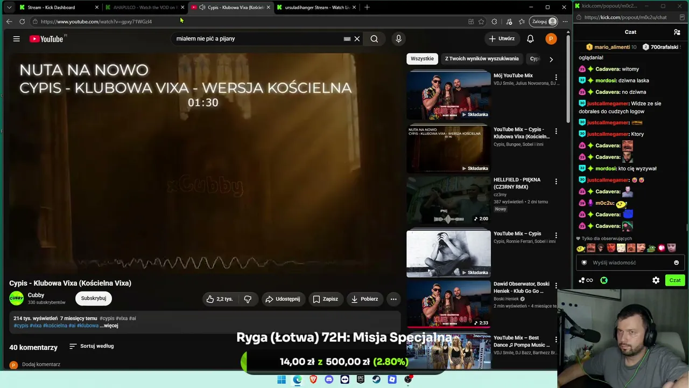Dislike the video with thumbs down
The width and height of the screenshot is (689, 388).
click(x=248, y=299)
